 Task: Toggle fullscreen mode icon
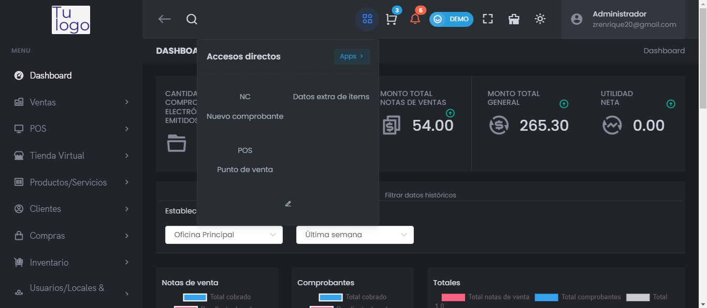487,19
